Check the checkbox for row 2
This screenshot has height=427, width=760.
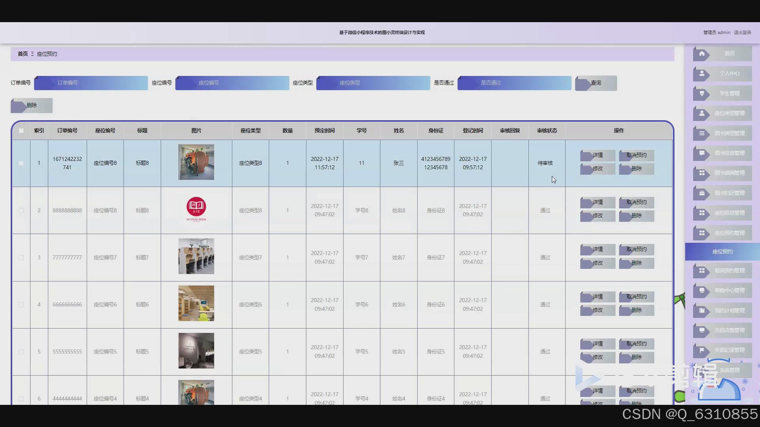(21, 210)
